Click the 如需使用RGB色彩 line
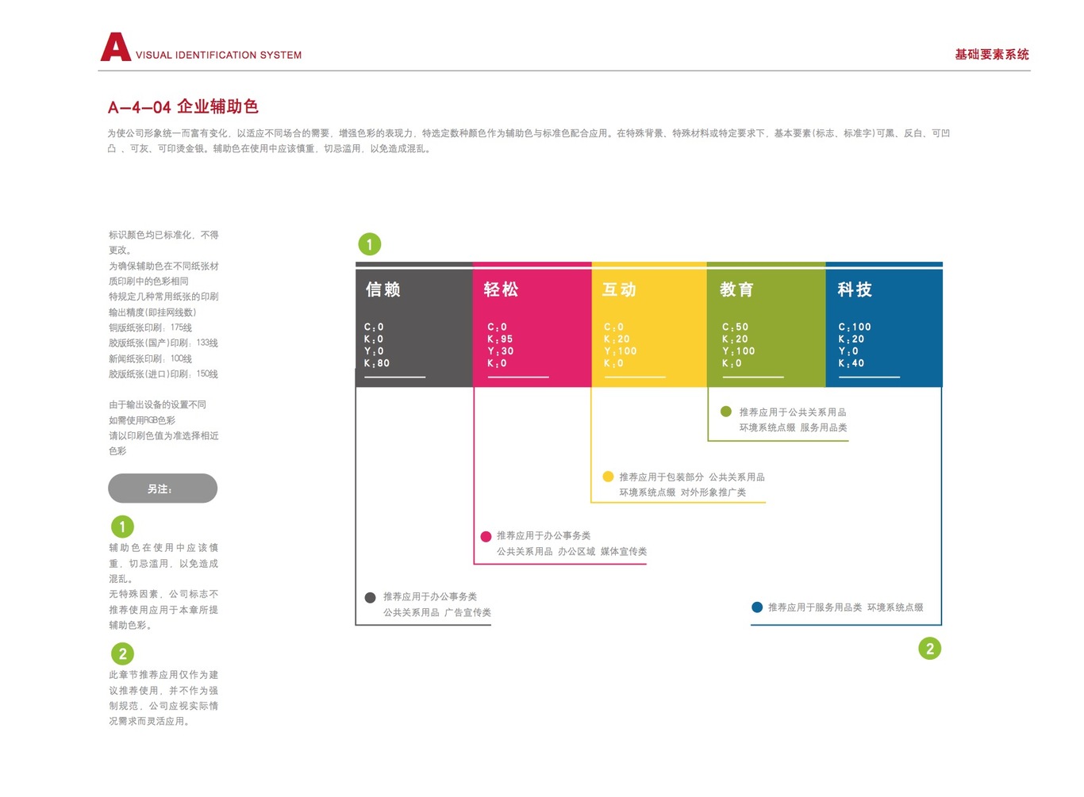The image size is (1084, 797). pos(142,420)
